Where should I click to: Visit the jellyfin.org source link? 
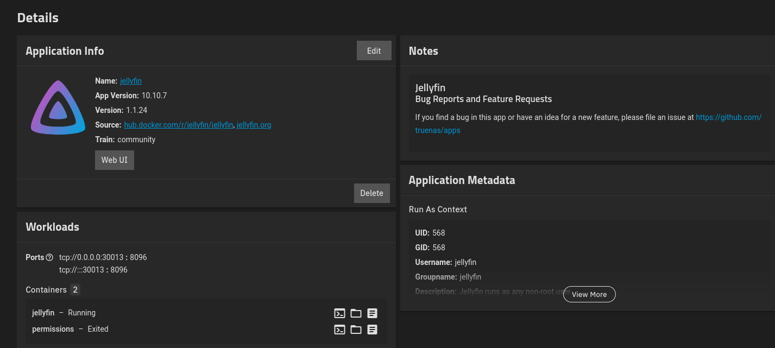(254, 125)
